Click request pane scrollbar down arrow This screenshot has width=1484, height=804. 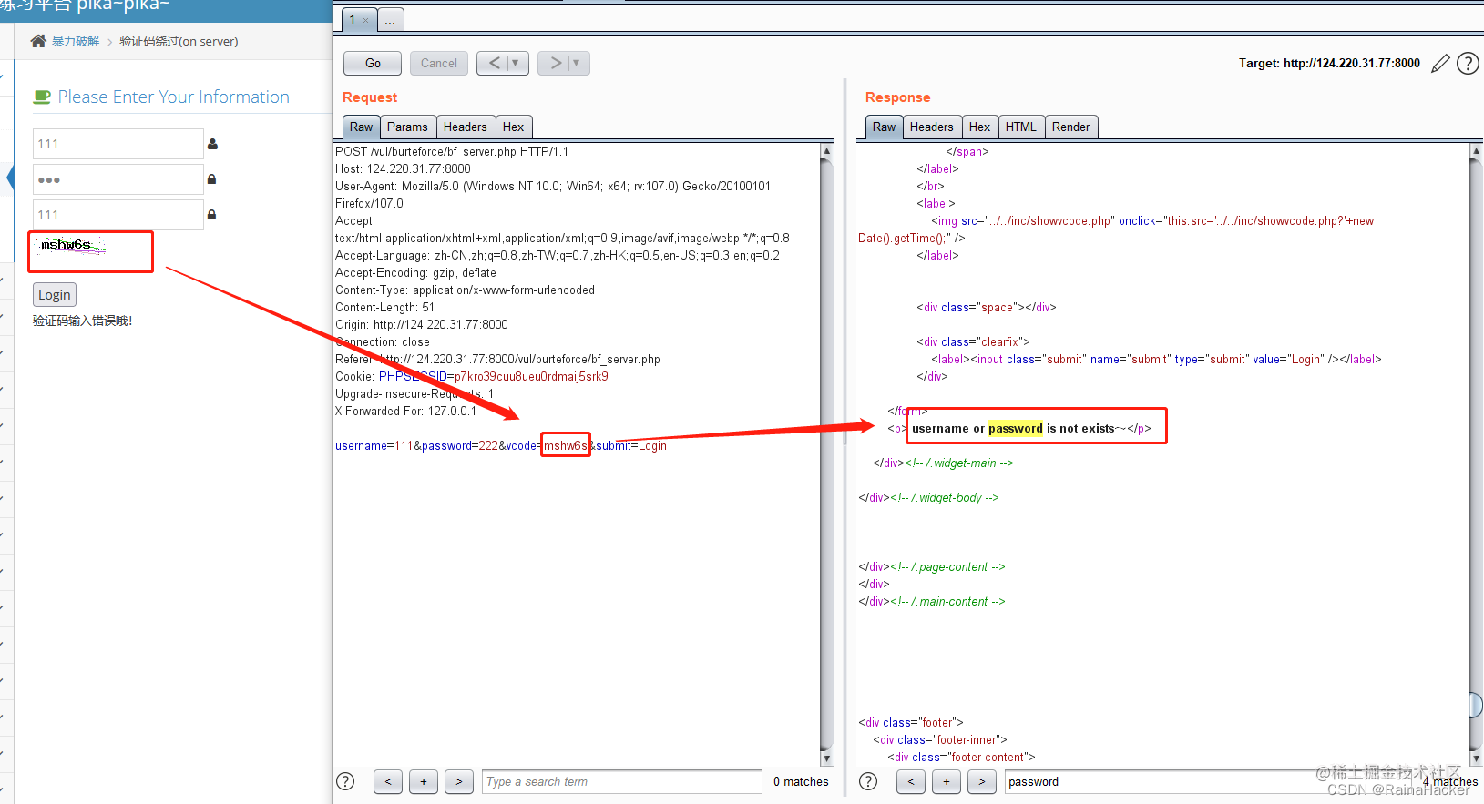point(826,758)
